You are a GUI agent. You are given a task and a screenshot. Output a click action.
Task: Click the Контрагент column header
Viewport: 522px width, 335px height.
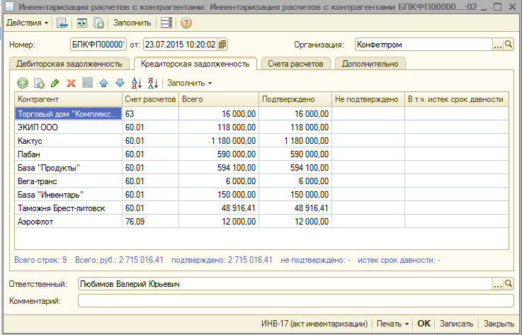point(69,99)
